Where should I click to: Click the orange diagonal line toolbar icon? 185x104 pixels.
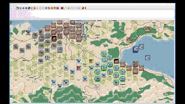[65, 8]
